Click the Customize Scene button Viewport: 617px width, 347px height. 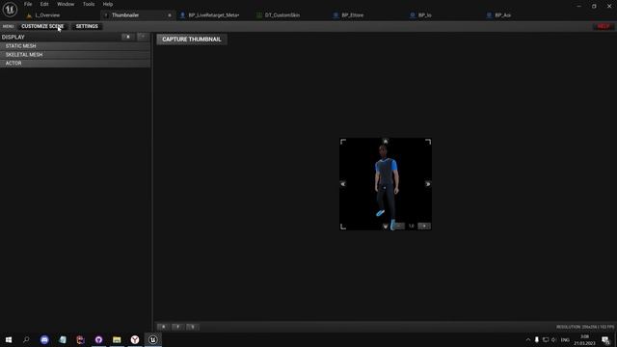(x=42, y=26)
